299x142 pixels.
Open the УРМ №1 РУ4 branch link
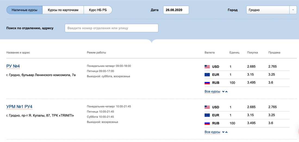tap(19, 107)
